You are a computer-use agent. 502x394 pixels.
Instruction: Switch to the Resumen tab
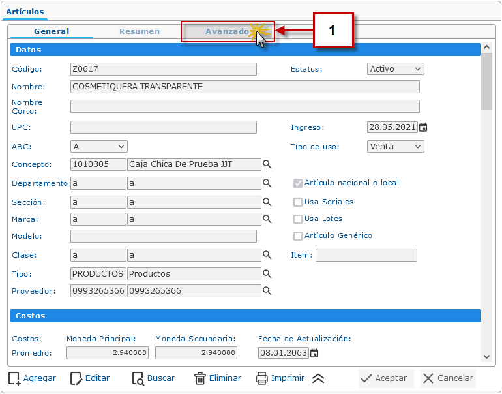[x=140, y=31]
